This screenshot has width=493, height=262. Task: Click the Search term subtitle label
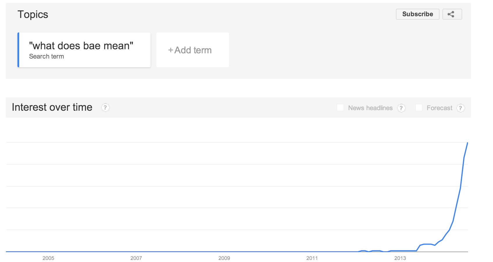47,57
